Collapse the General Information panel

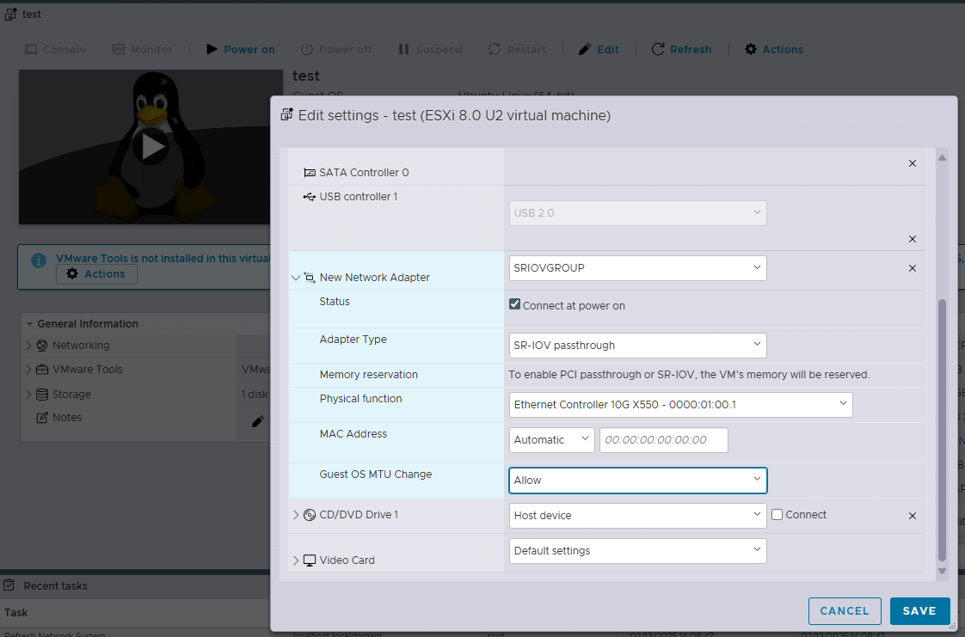point(29,324)
